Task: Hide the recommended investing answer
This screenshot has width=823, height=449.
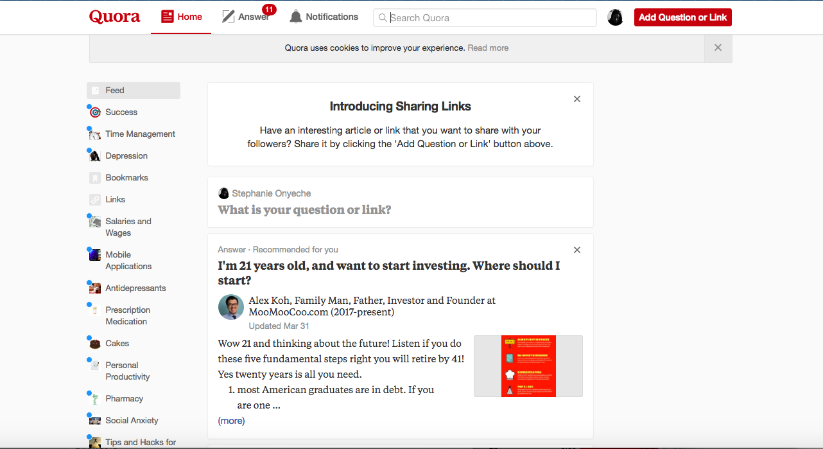Action: click(x=577, y=250)
